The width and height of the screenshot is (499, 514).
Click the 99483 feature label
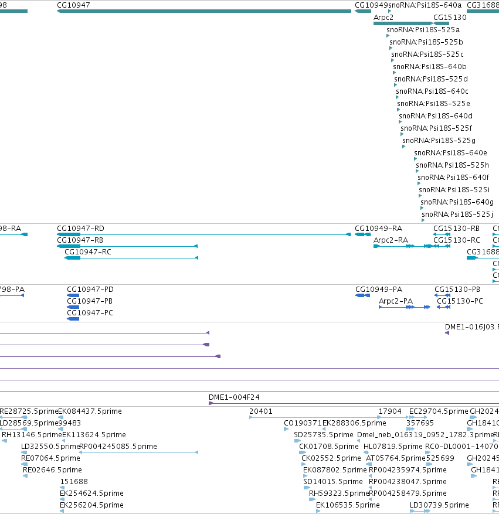pyautogui.click(x=70, y=423)
